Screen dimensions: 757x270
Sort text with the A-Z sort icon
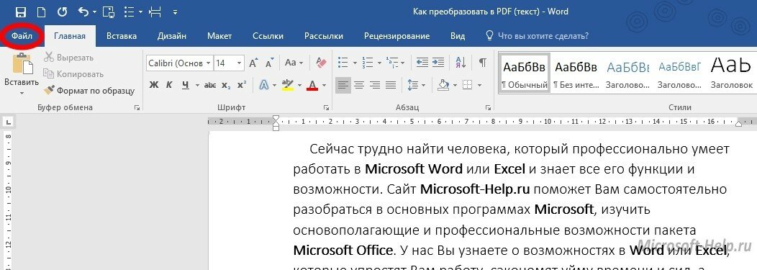[x=461, y=63]
